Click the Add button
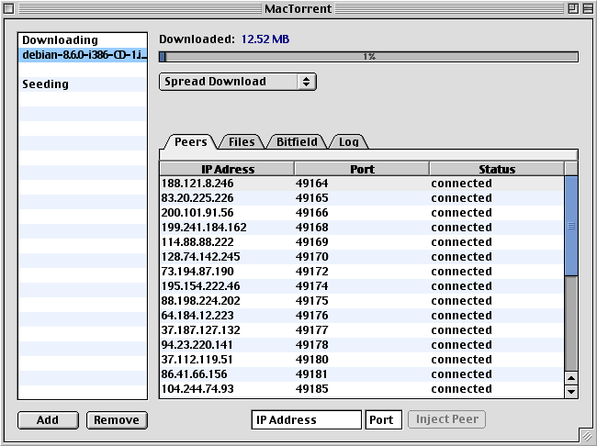 click(48, 420)
